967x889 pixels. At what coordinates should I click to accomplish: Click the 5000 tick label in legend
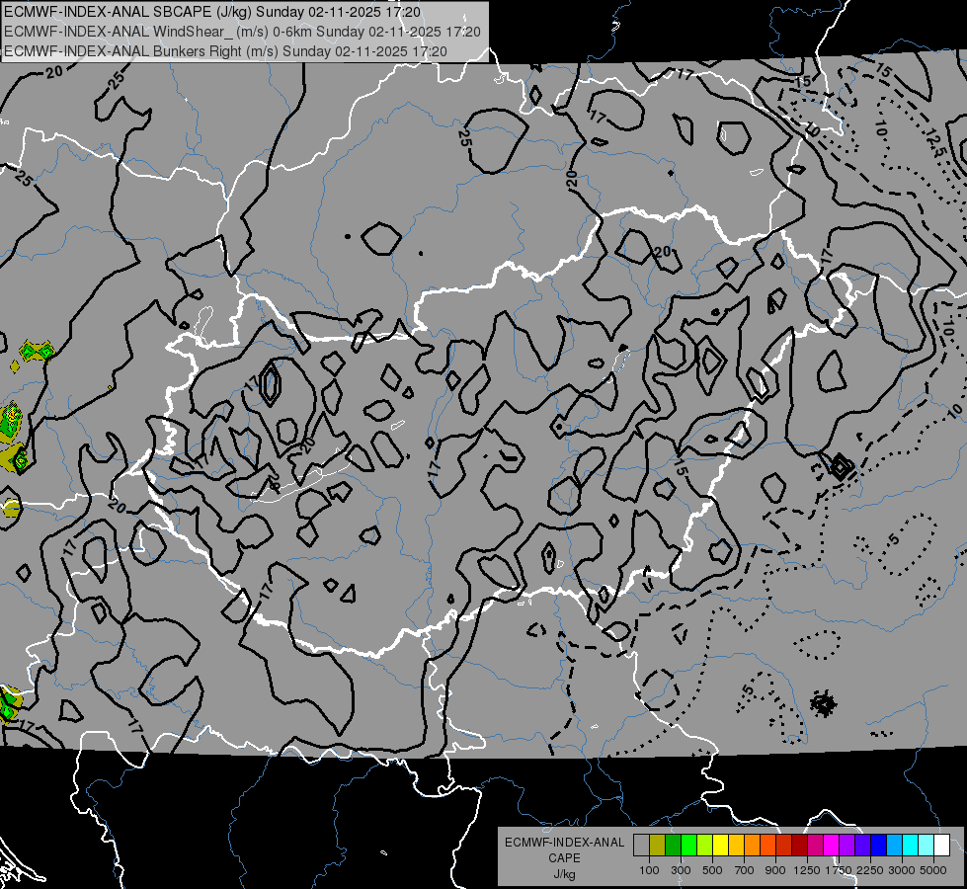[933, 870]
